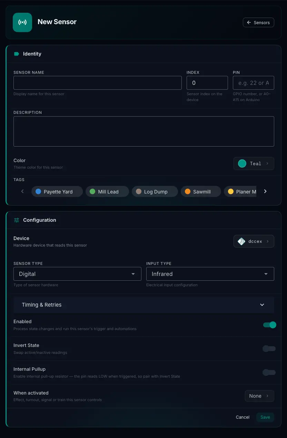Select the Mill Lead tag

pyautogui.click(x=107, y=191)
